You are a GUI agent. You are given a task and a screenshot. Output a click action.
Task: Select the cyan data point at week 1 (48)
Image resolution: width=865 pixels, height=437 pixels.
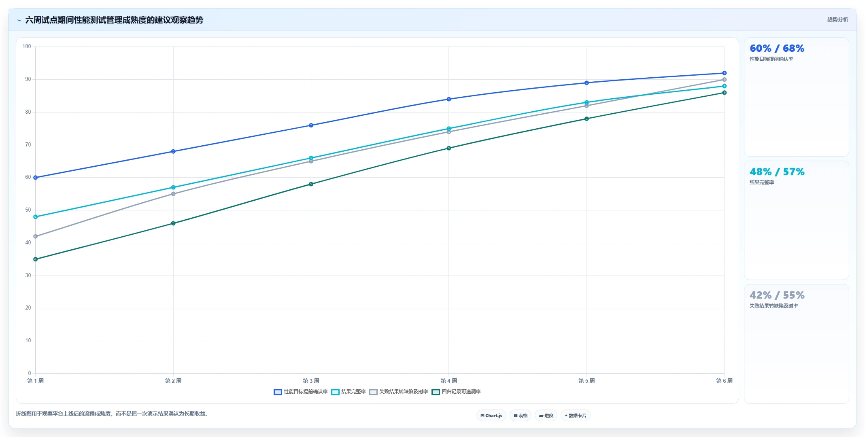36,217
